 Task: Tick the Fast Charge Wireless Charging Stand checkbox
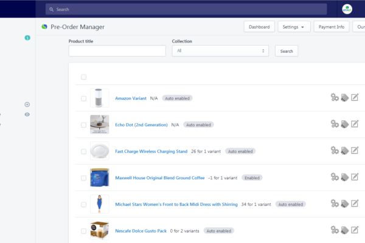[83, 151]
